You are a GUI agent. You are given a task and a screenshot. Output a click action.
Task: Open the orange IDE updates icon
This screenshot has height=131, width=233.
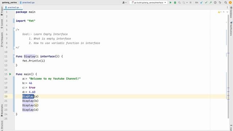(x=230, y=3)
